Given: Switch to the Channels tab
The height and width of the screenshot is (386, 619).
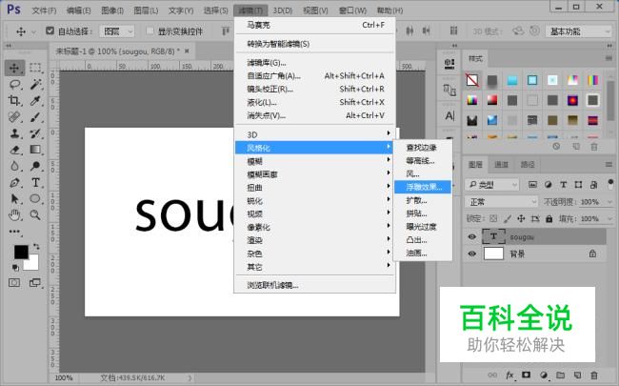Looking at the screenshot, I should pyautogui.click(x=501, y=164).
